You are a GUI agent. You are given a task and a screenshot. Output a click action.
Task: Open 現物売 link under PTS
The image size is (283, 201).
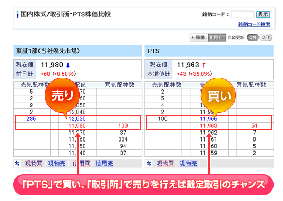tap(188, 164)
